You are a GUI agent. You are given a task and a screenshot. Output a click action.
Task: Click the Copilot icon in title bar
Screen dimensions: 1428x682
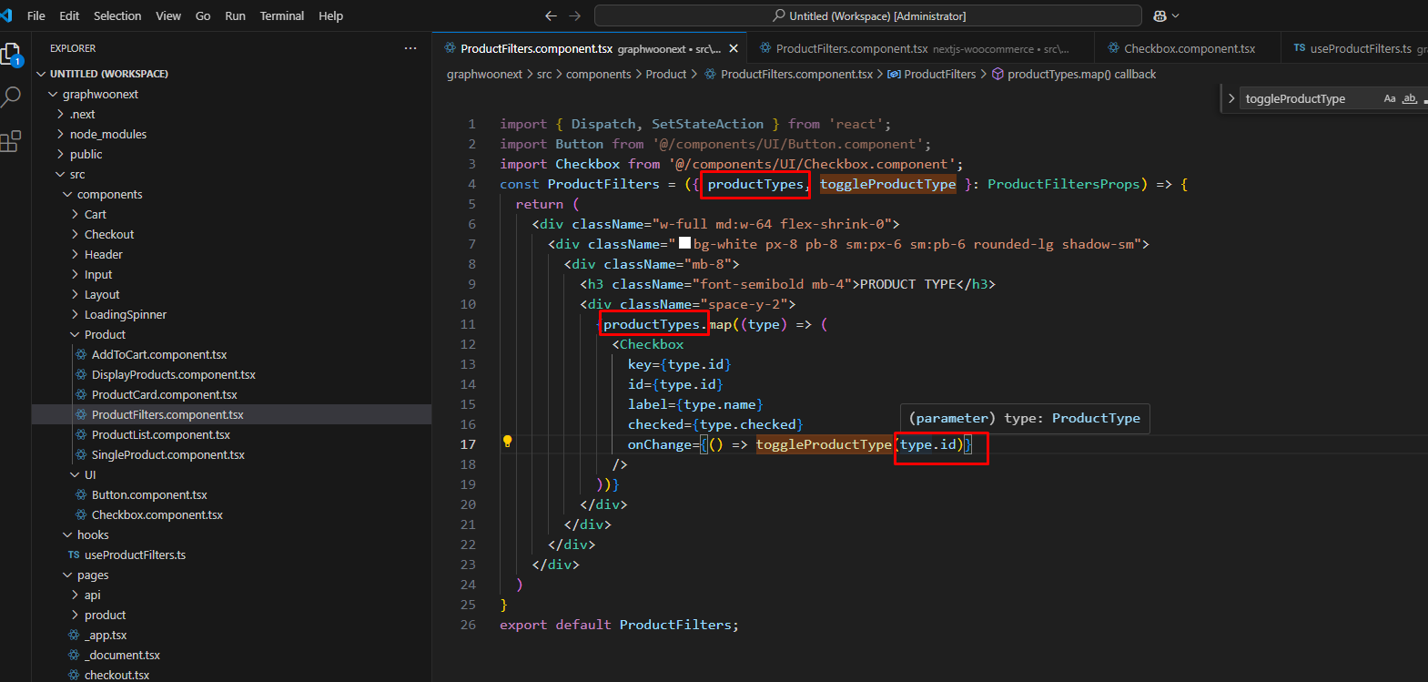click(1160, 15)
